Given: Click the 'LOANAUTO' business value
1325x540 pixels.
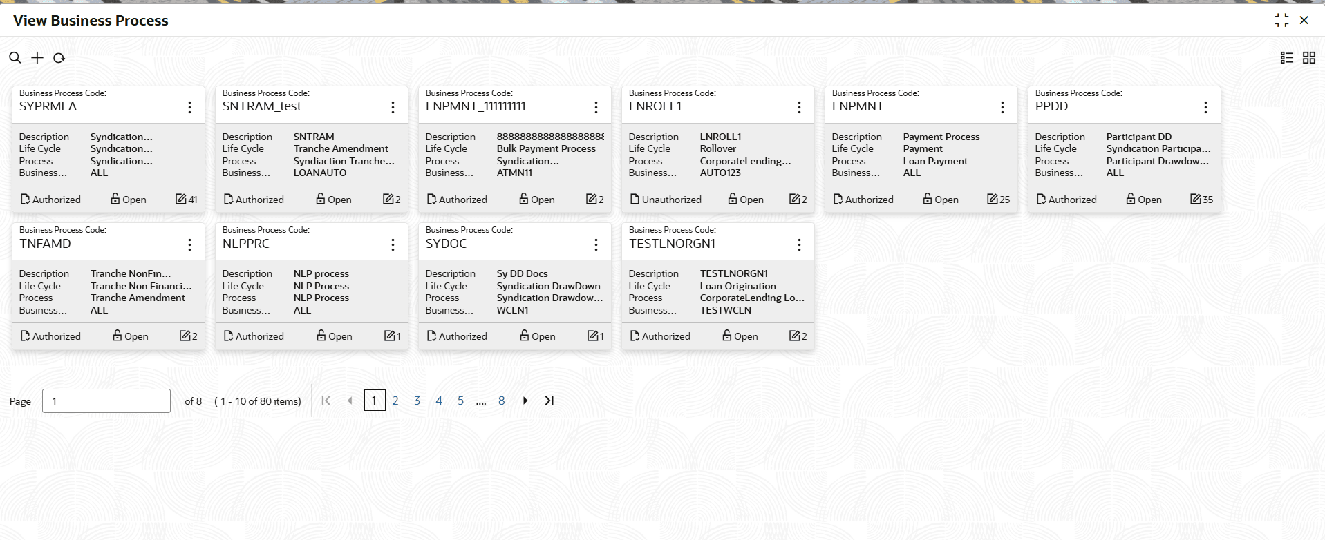Looking at the screenshot, I should 320,173.
